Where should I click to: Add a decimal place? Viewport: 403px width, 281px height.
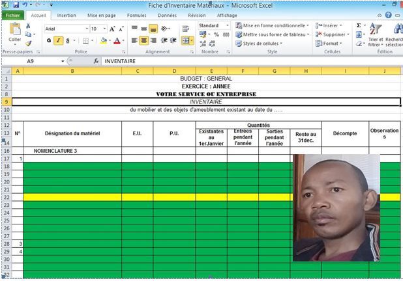pyautogui.click(x=203, y=44)
